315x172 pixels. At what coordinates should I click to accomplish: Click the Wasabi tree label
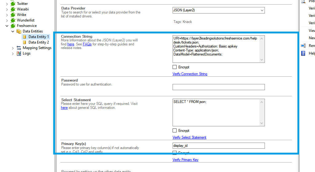(23, 9)
